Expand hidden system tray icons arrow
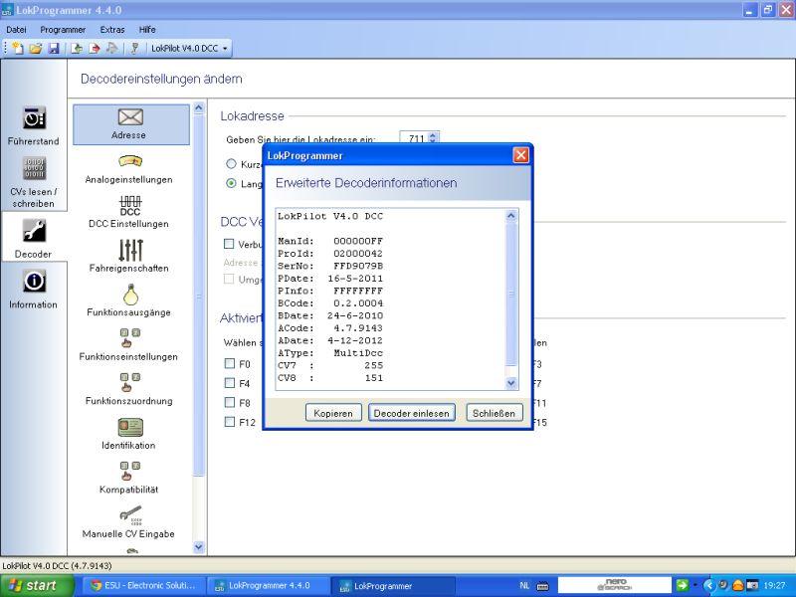Image resolution: width=796 pixels, height=597 pixels. coord(708,586)
